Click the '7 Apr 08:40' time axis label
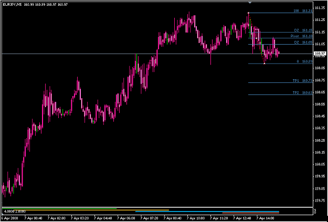The height and width of the screenshot is (222, 328). tap(173, 218)
